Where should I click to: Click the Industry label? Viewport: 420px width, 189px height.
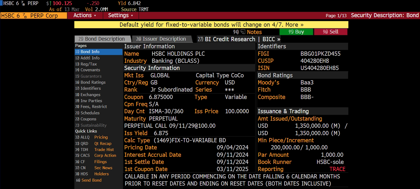[x=135, y=61]
